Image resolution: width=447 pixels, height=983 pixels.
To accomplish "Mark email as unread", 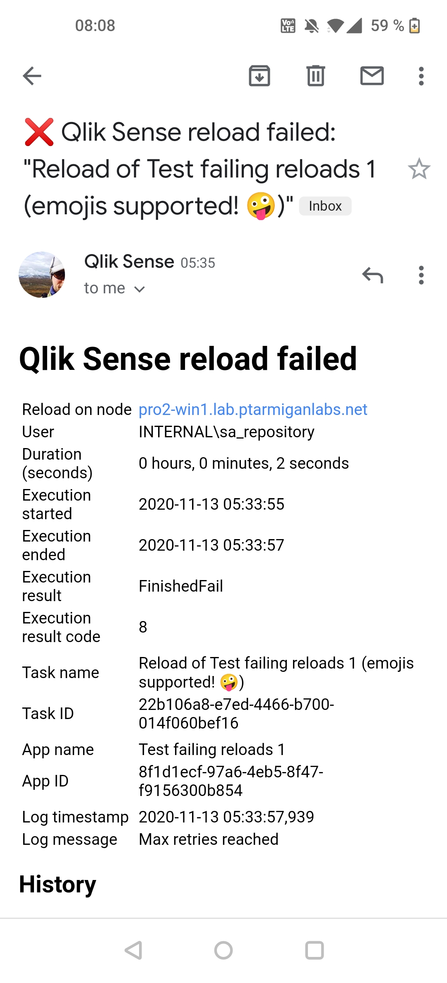I will click(x=372, y=76).
